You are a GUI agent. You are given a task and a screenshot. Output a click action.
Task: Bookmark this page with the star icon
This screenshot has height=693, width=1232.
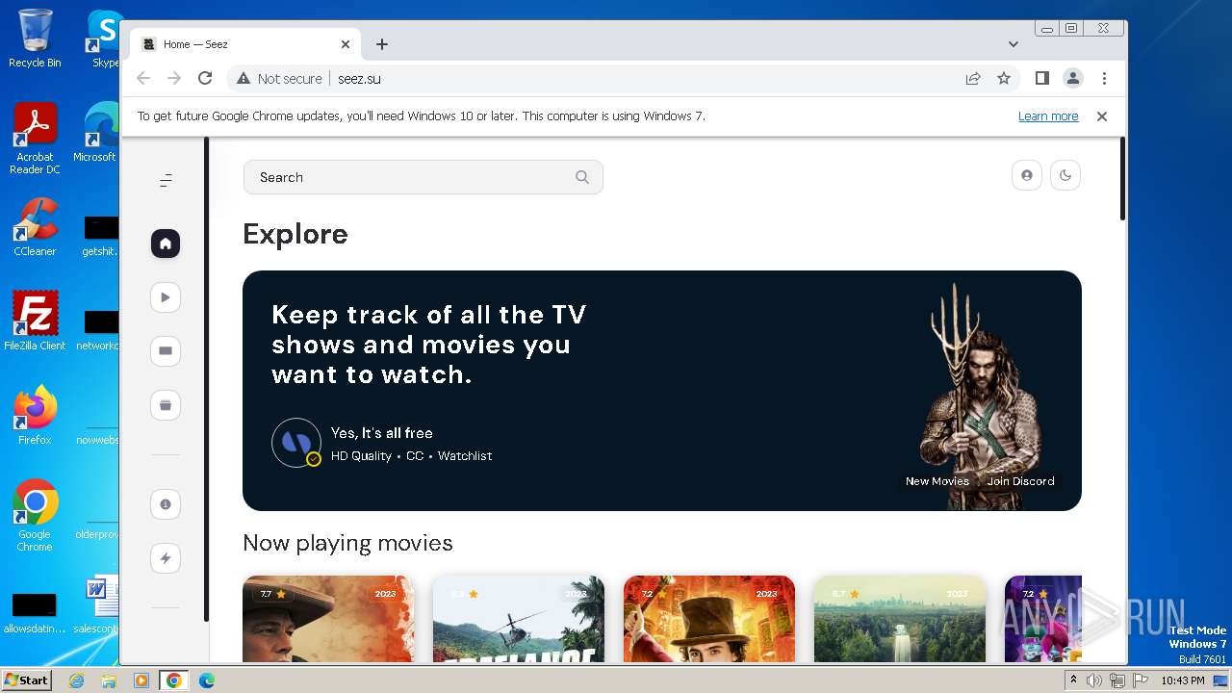click(x=1004, y=78)
